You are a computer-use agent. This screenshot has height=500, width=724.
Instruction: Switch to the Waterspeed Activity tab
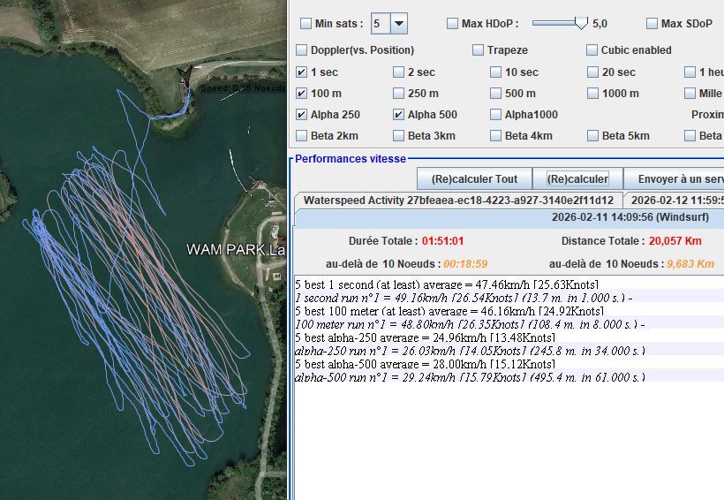[457, 201]
